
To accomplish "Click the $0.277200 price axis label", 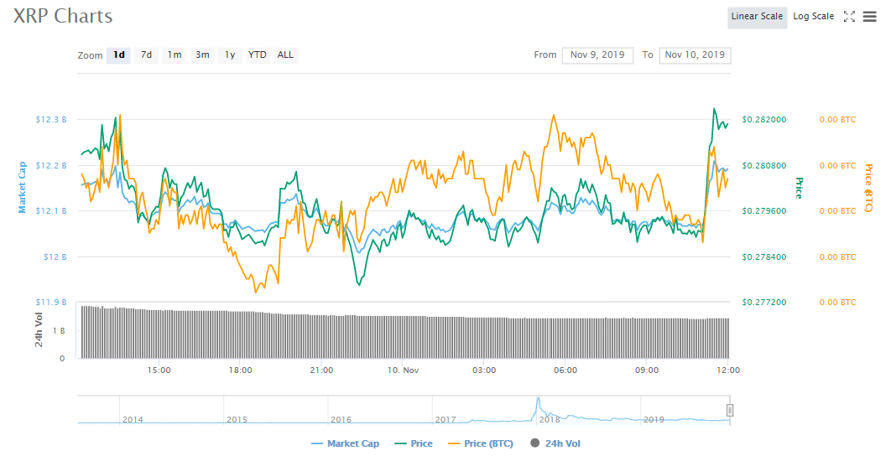I will (764, 303).
